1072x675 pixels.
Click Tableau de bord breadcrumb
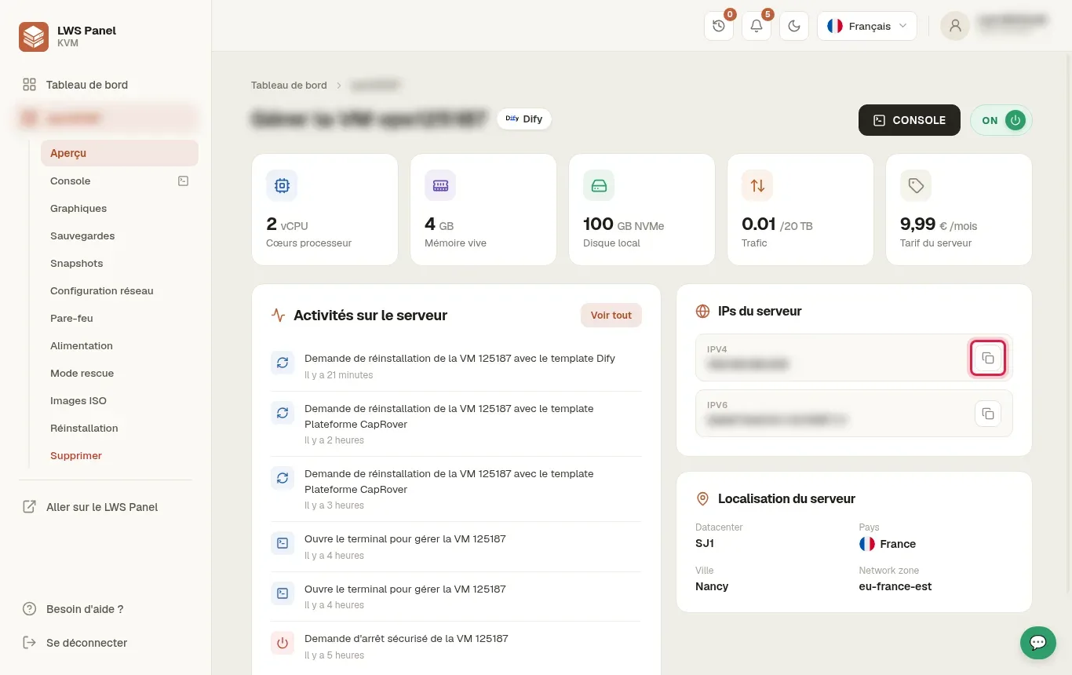click(289, 85)
